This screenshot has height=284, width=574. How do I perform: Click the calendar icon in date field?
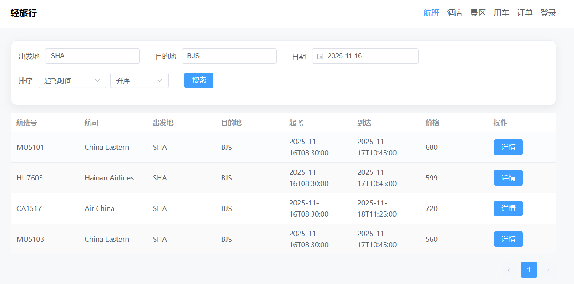(320, 56)
